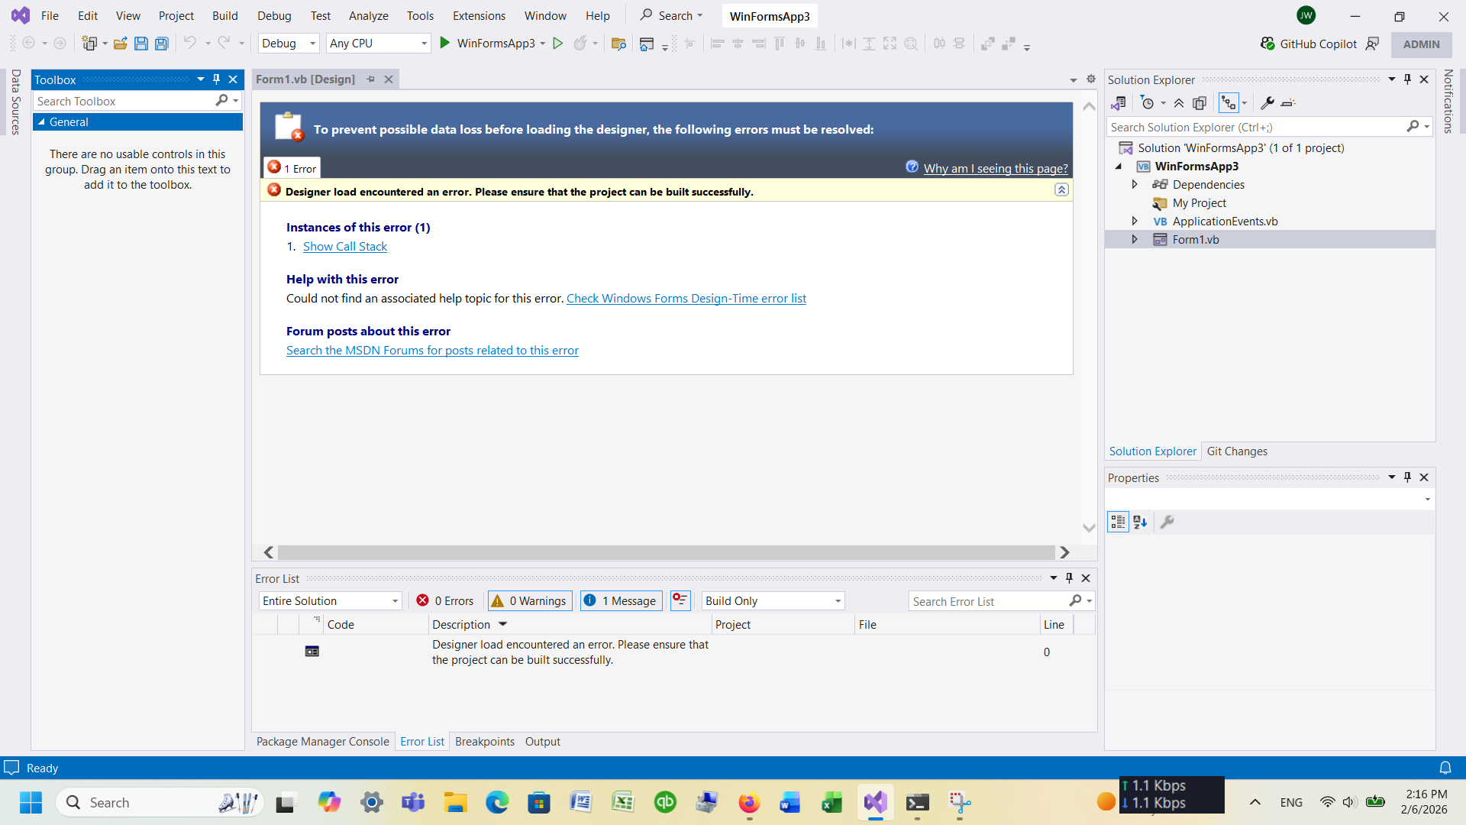Toggle the 0 Warnings filter button
This screenshot has height=825, width=1466.
pos(530,601)
